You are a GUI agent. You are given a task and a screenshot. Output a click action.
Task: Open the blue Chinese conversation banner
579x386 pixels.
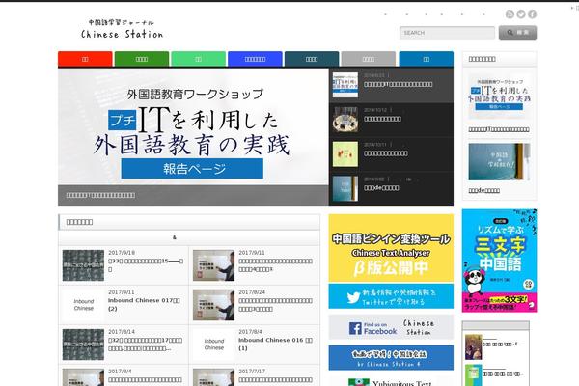pyautogui.click(x=391, y=358)
